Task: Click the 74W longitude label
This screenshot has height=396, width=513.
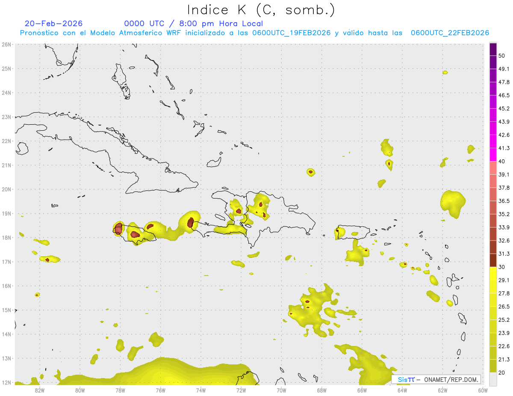Action: pyautogui.click(x=200, y=390)
